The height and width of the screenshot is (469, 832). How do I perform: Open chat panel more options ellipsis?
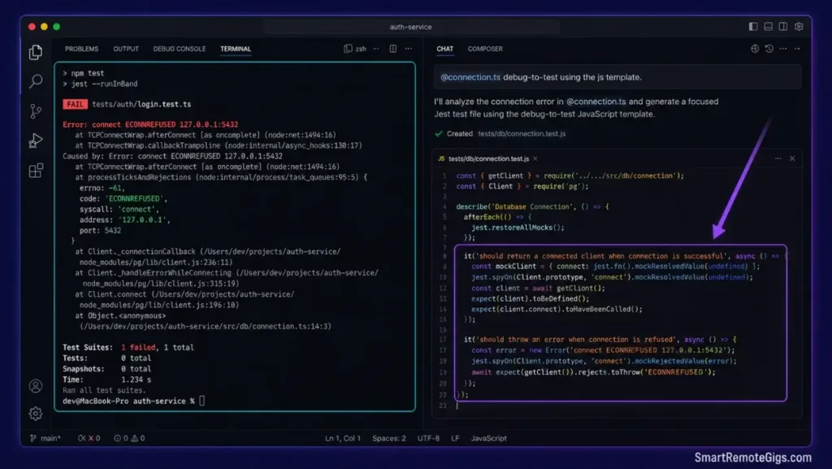coord(783,48)
